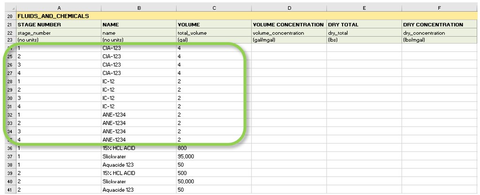Select volume value 4 in row 26
The height and width of the screenshot is (195, 480).
214,65
